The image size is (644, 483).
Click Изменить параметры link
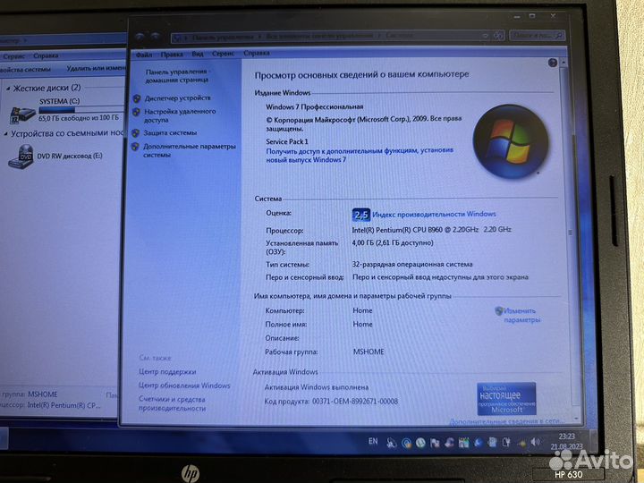coord(521,315)
